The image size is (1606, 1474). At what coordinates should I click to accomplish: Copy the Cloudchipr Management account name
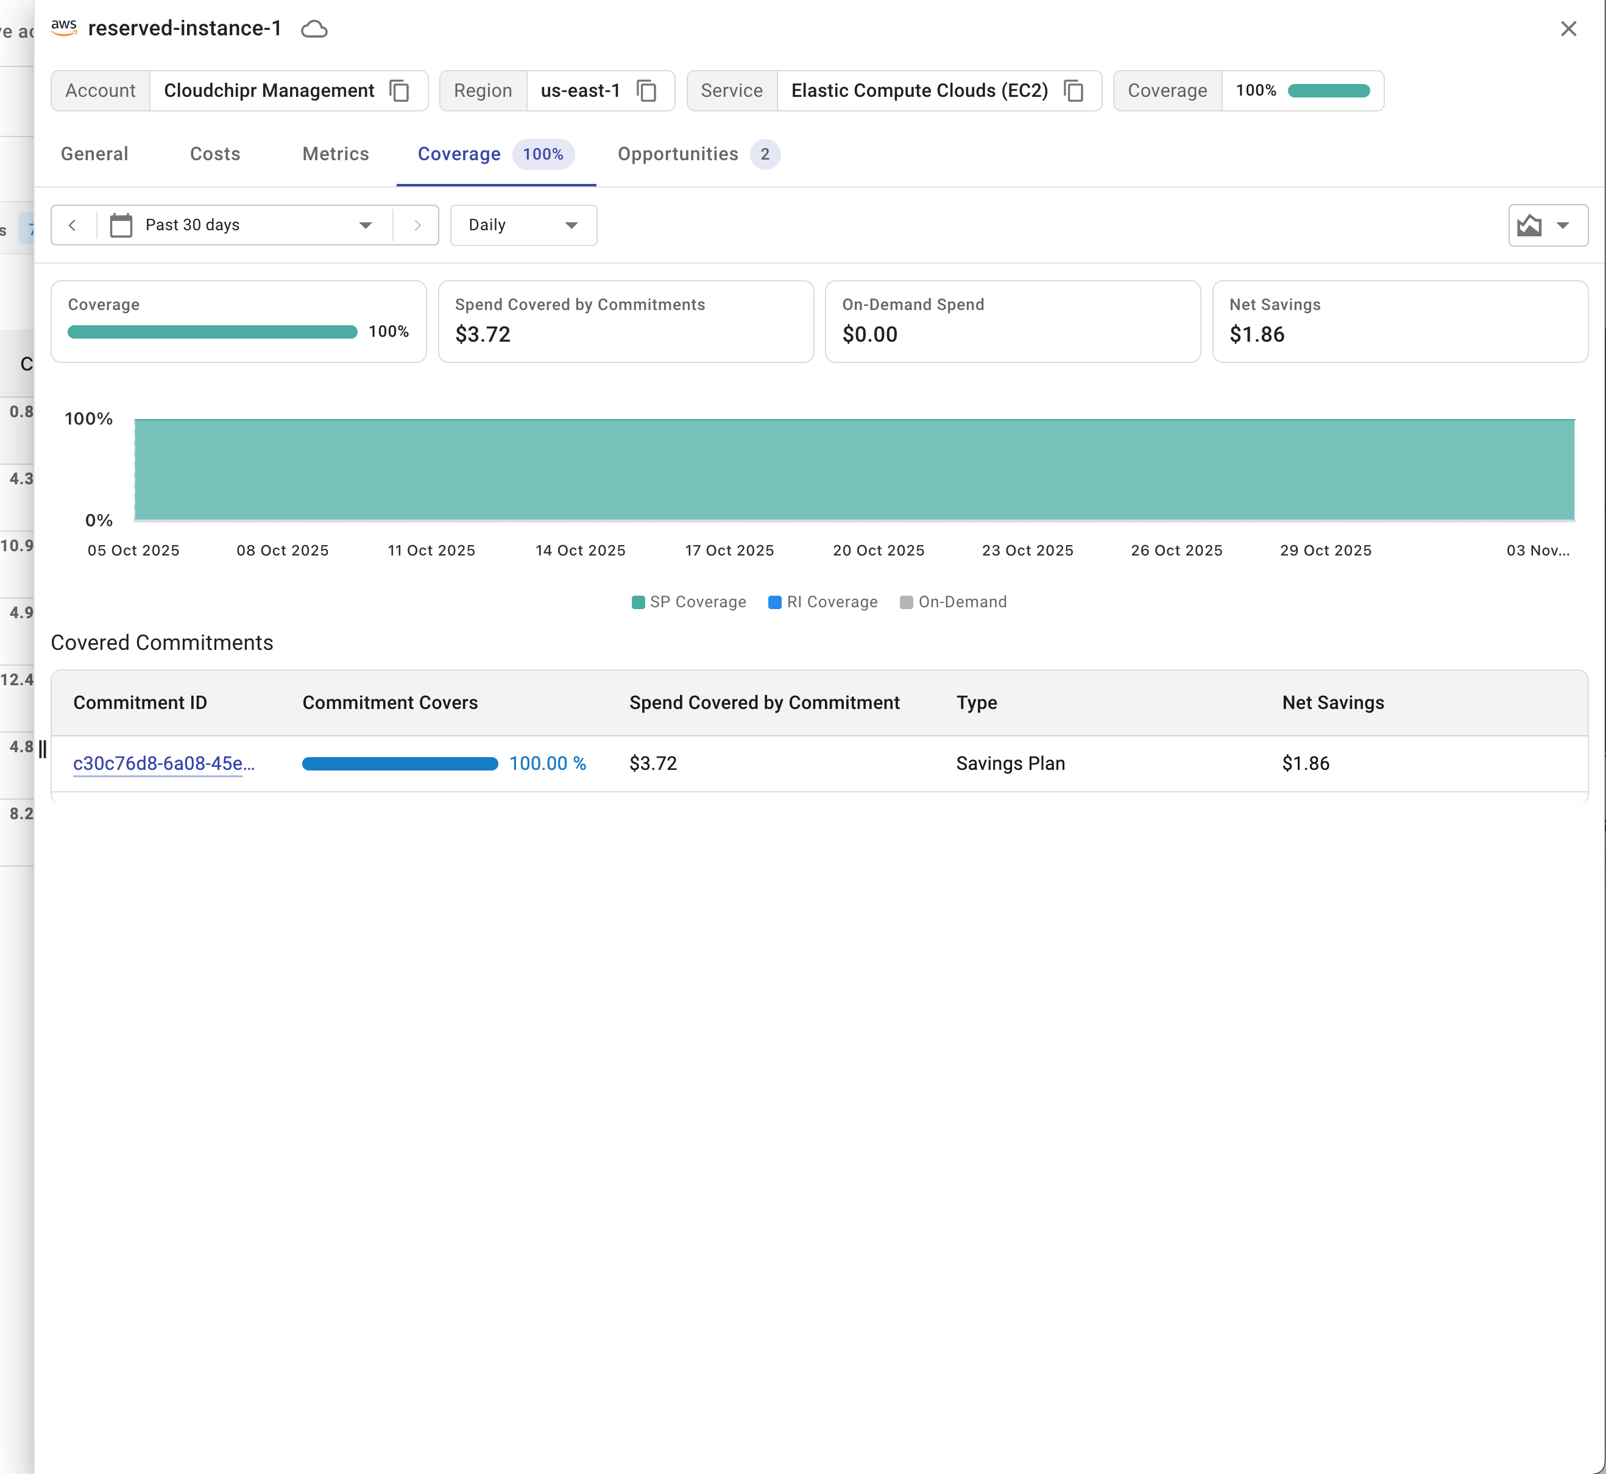[399, 91]
